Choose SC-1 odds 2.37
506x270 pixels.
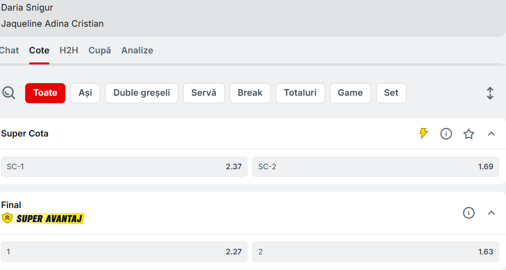click(124, 167)
